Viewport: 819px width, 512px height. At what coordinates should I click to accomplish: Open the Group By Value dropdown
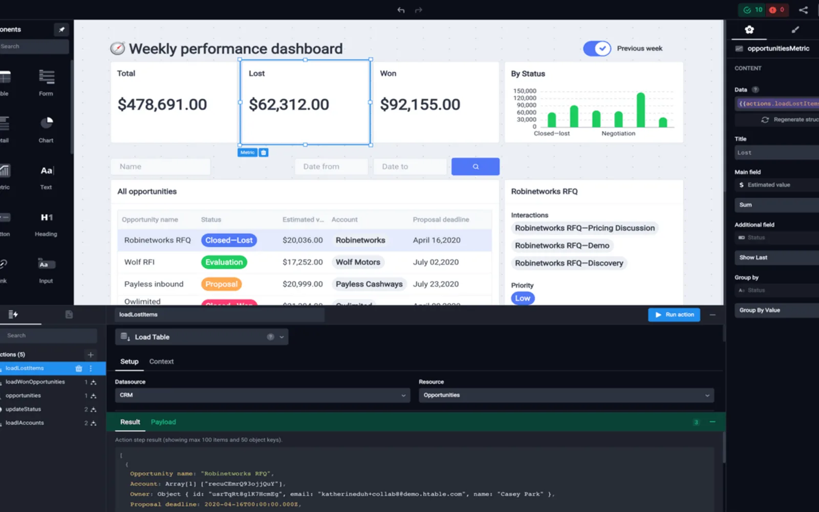click(x=777, y=310)
